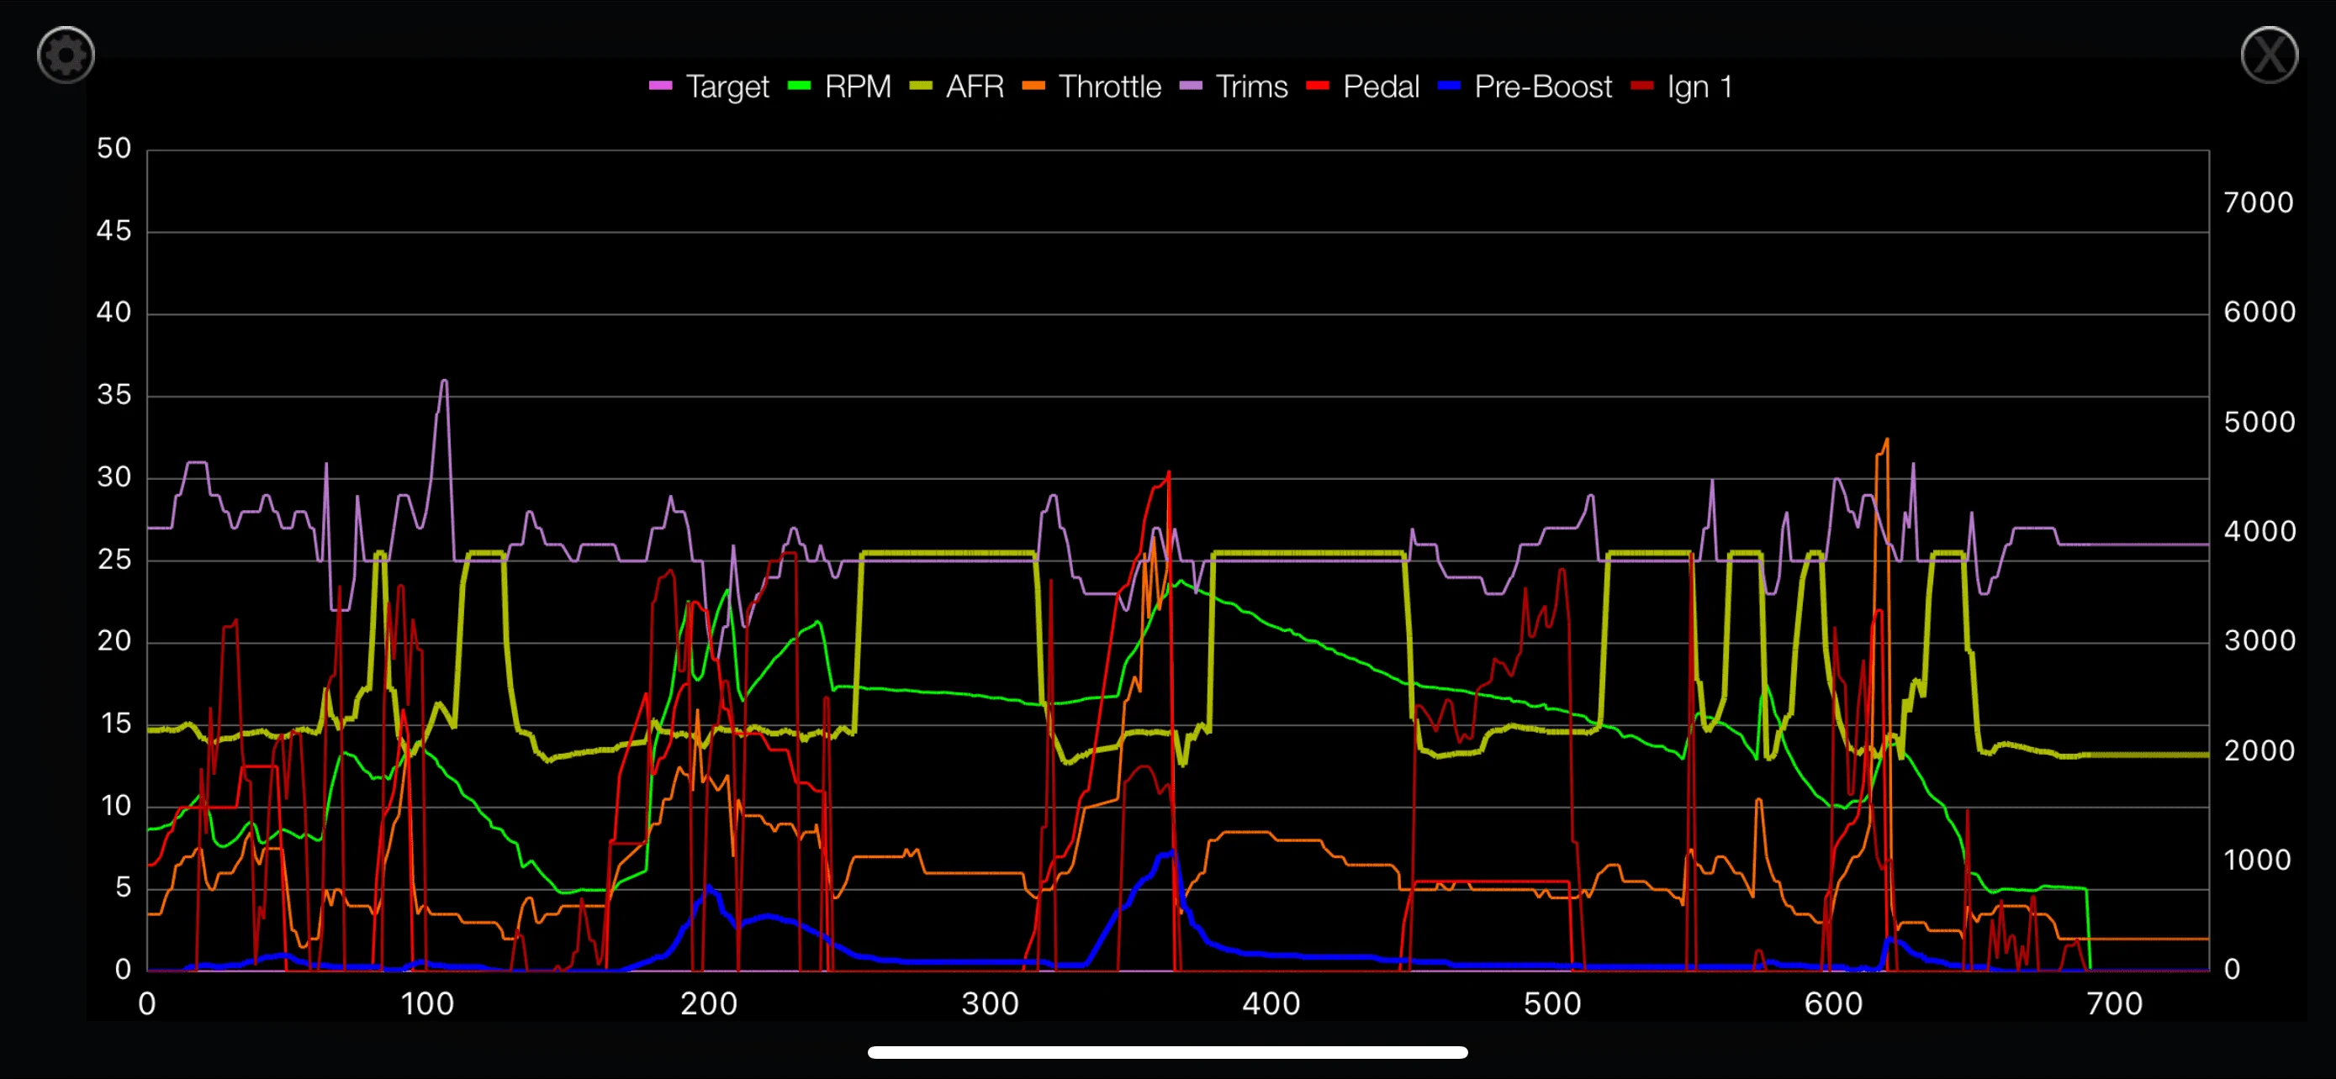This screenshot has width=2336, height=1079.
Task: Tap the home indicator bar
Action: pos(1168,1053)
